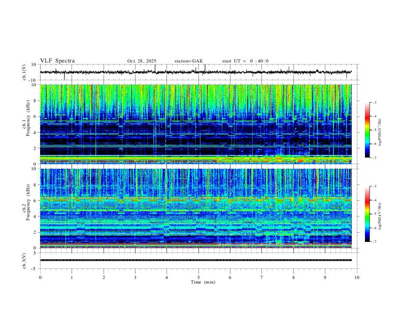
Task: Click the "-5" tick on ch.3(V) axis
Action: coord(35,269)
